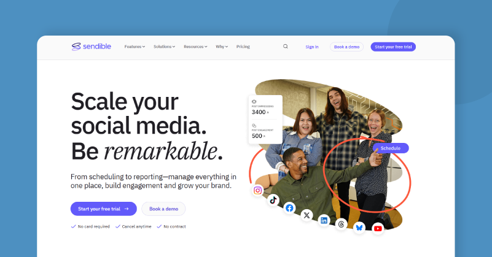Click the purple Schedule tag on image
Screen dimensions: 492x257
pos(390,148)
